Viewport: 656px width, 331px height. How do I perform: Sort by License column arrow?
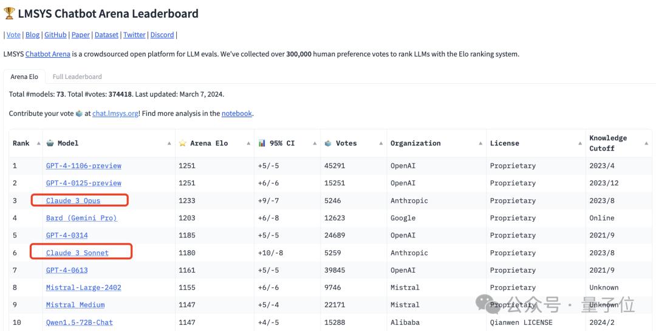point(579,143)
